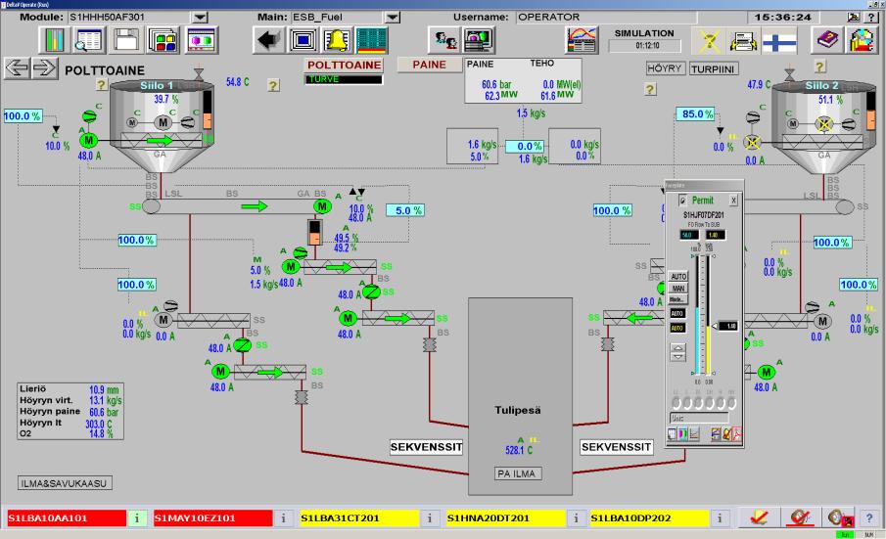Select alarm S1HNA20DT201 in banner
Screen dimensions: 886x539
pyautogui.click(x=506, y=518)
